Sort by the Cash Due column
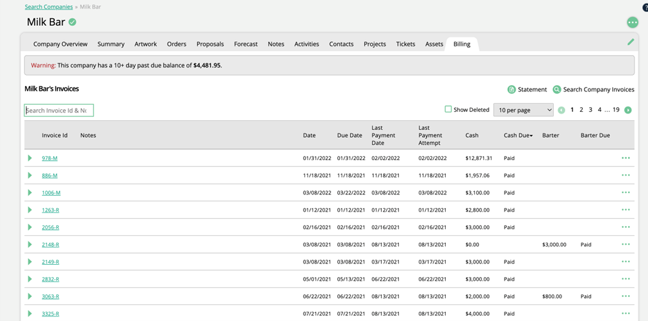 518,136
